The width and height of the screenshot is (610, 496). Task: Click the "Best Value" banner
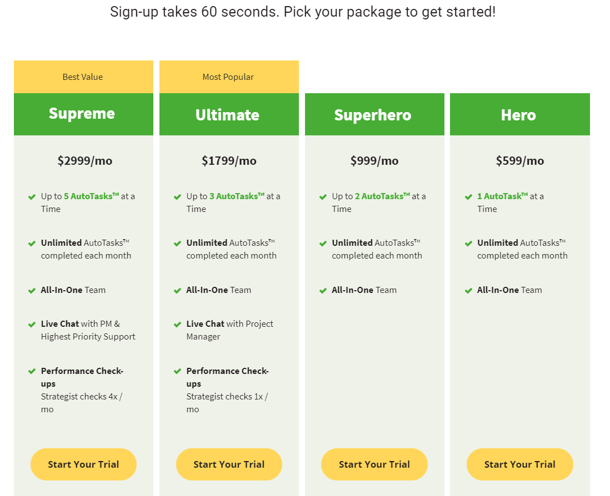coord(83,77)
